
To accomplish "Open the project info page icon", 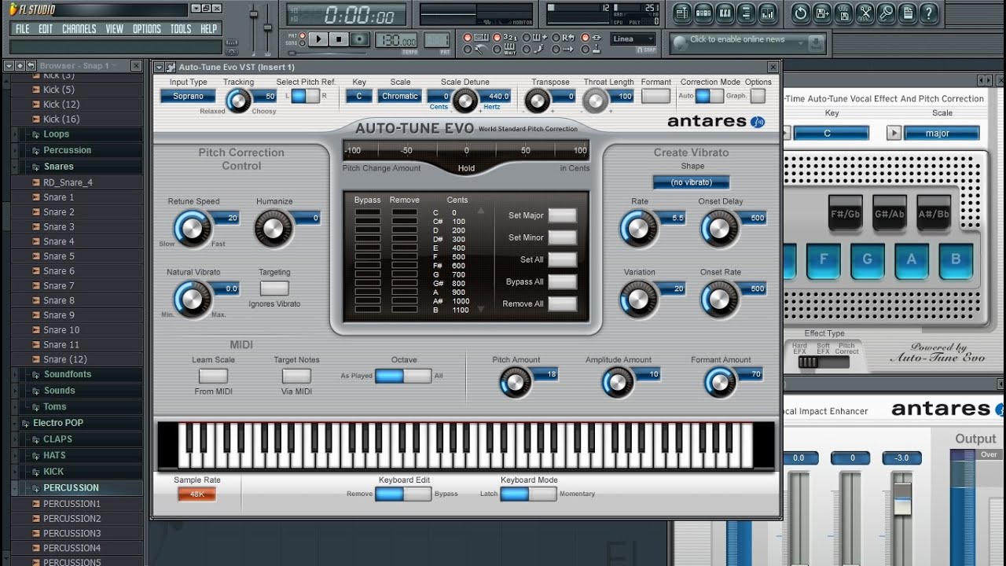I will pyautogui.click(x=907, y=13).
